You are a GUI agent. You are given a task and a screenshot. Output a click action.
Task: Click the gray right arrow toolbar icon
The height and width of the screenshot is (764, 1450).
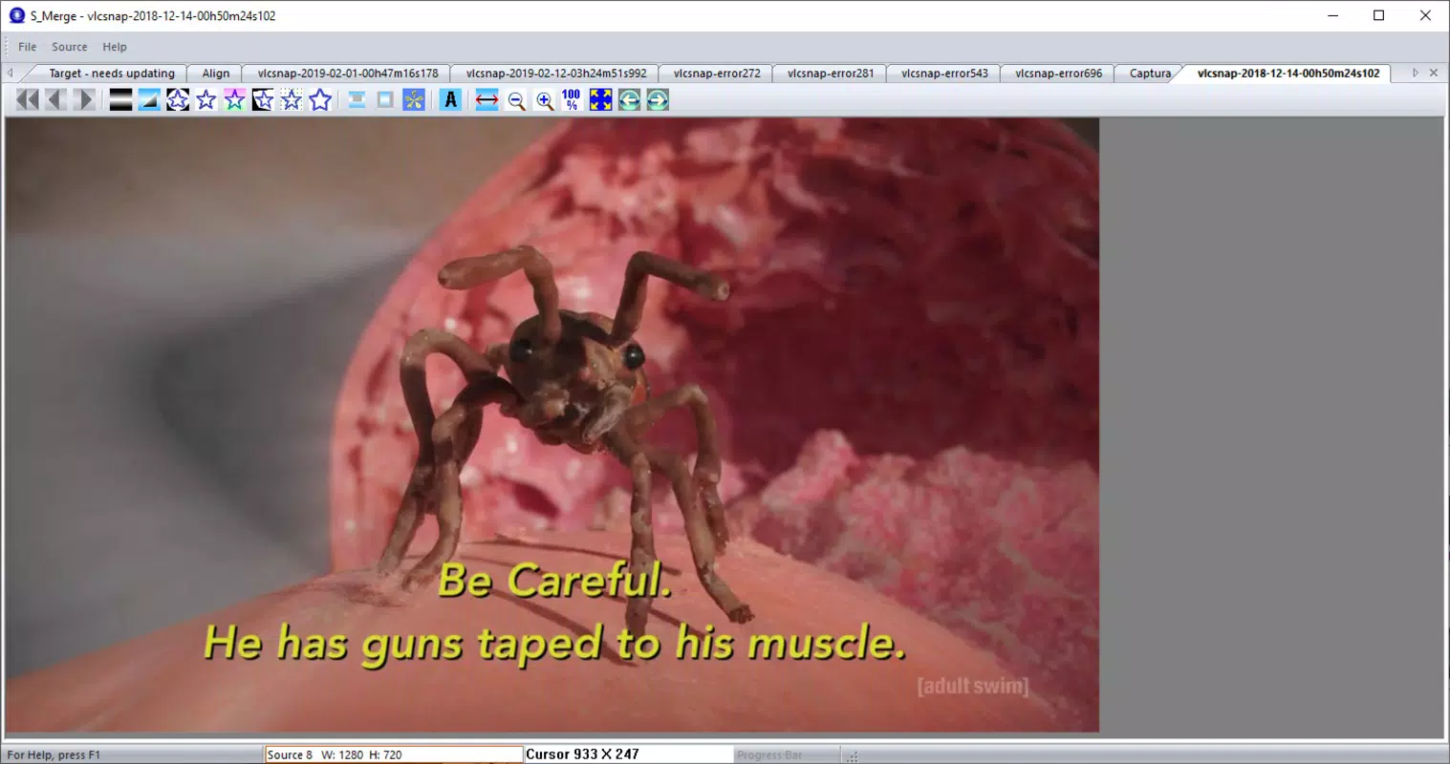point(85,99)
